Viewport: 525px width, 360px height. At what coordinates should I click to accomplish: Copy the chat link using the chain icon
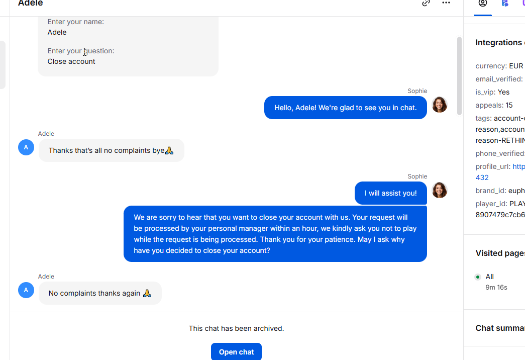[x=426, y=3]
